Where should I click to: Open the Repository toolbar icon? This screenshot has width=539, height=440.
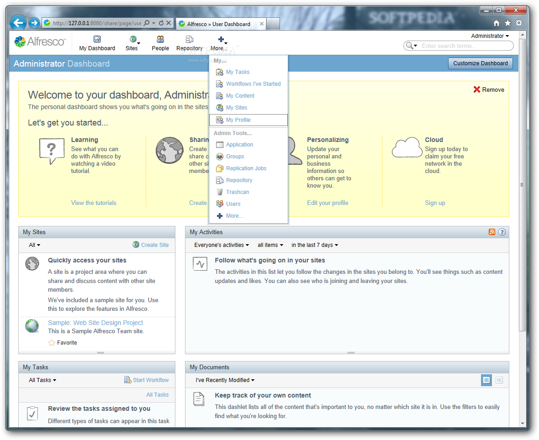pos(190,39)
